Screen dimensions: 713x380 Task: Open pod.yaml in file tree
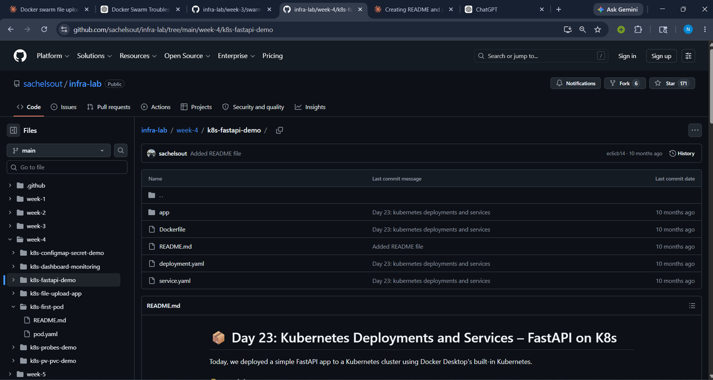45,334
